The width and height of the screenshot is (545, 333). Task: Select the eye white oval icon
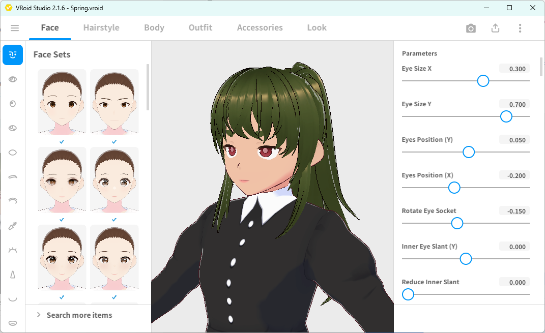13,153
